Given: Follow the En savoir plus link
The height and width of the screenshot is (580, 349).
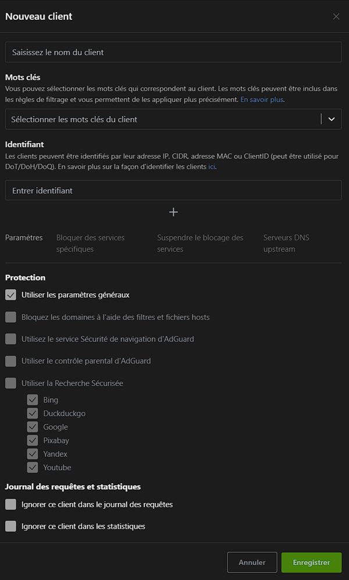Looking at the screenshot, I should coord(262,99).
